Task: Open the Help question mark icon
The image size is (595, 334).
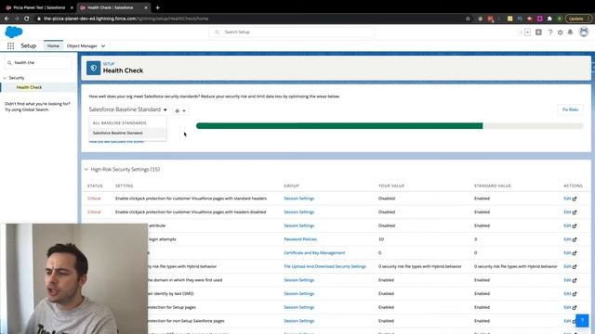Action: [549, 32]
